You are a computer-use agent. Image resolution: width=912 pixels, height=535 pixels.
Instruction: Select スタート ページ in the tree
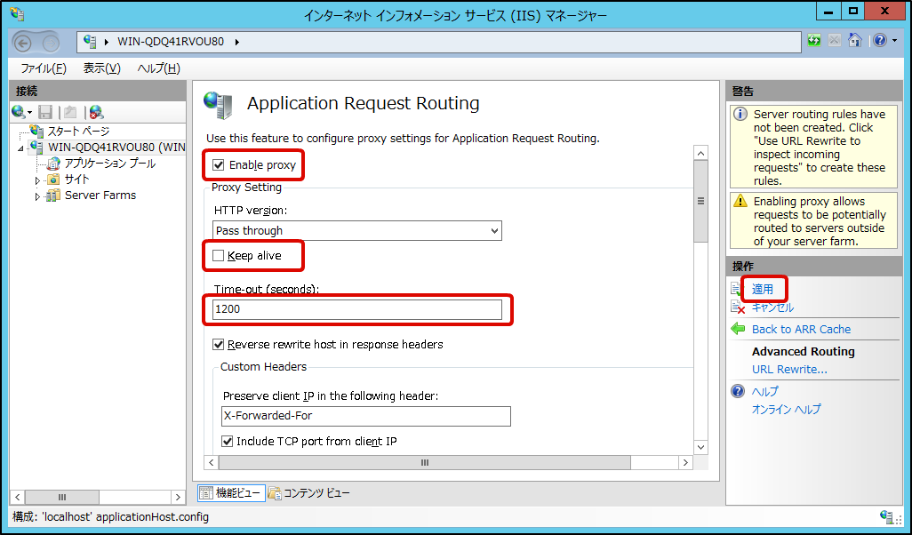tap(78, 132)
